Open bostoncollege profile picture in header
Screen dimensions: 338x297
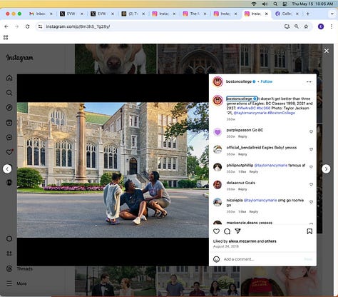click(x=217, y=81)
